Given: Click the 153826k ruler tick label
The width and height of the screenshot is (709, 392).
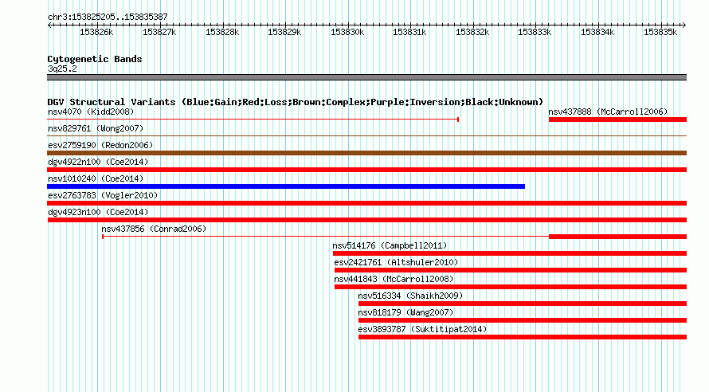Looking at the screenshot, I should pos(96,32).
